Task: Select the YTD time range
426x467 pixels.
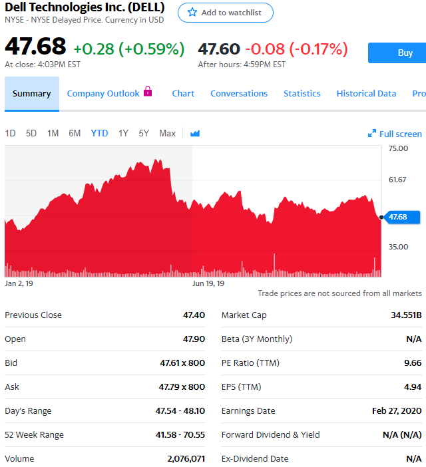Action: [x=99, y=133]
